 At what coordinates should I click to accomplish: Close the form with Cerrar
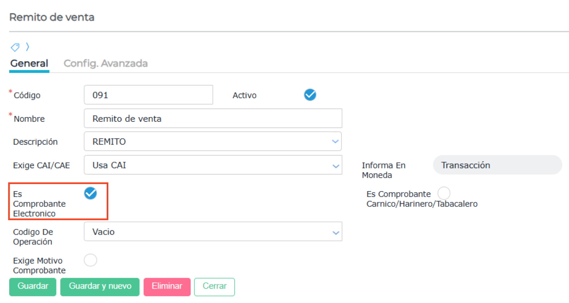pyautogui.click(x=214, y=286)
